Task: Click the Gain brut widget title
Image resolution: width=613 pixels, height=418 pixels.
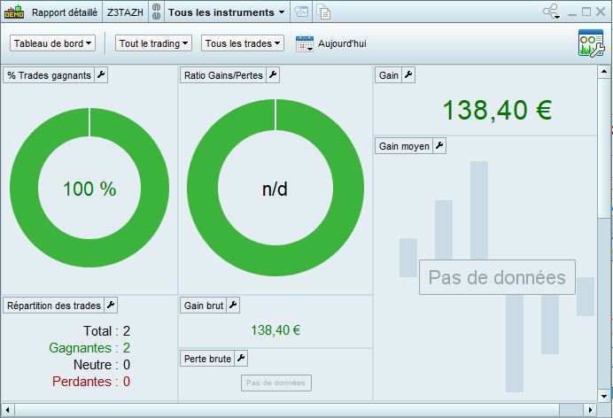Action: point(204,306)
